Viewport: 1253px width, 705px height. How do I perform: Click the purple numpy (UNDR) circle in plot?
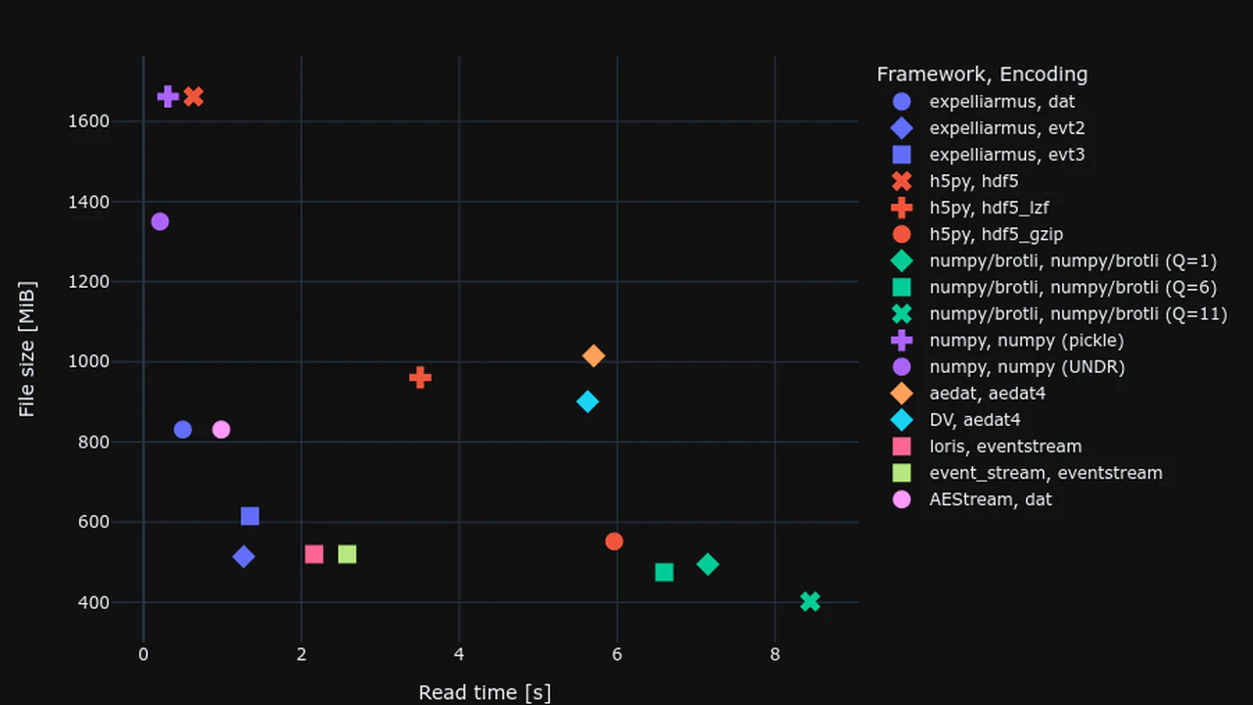[160, 221]
